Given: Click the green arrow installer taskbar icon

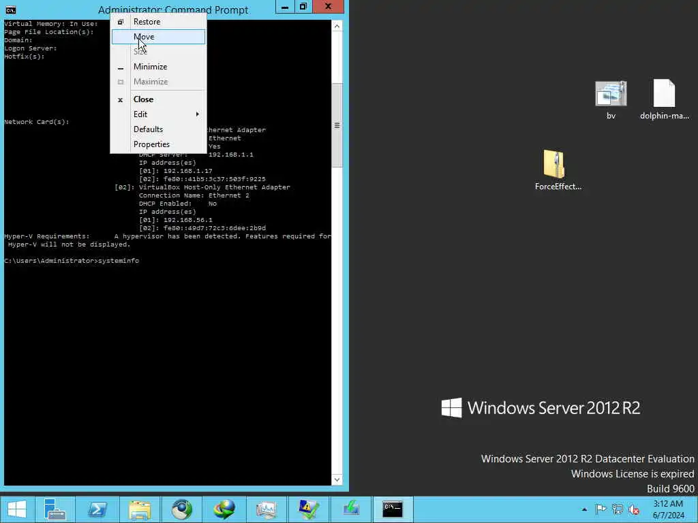Looking at the screenshot, I should 351,509.
